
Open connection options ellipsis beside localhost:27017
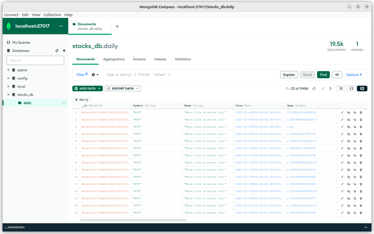61,26
